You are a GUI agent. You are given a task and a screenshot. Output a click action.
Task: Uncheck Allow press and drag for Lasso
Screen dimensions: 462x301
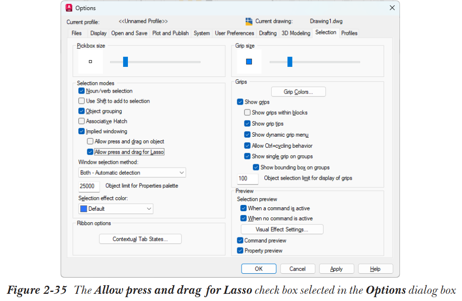90,151
